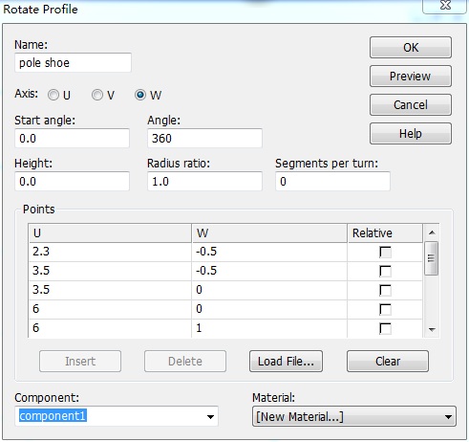This screenshot has height=442, width=469.
Task: Tick Relative checkbox for row 2.3, -0.5
Action: (x=385, y=252)
